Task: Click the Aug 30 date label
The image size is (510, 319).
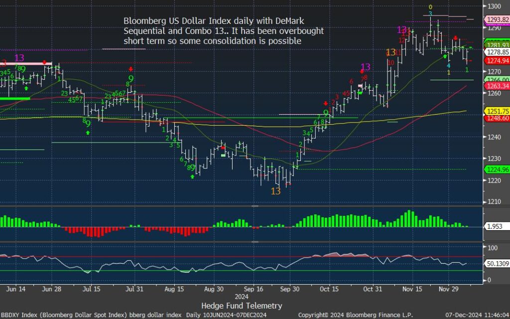Action: click(x=214, y=289)
